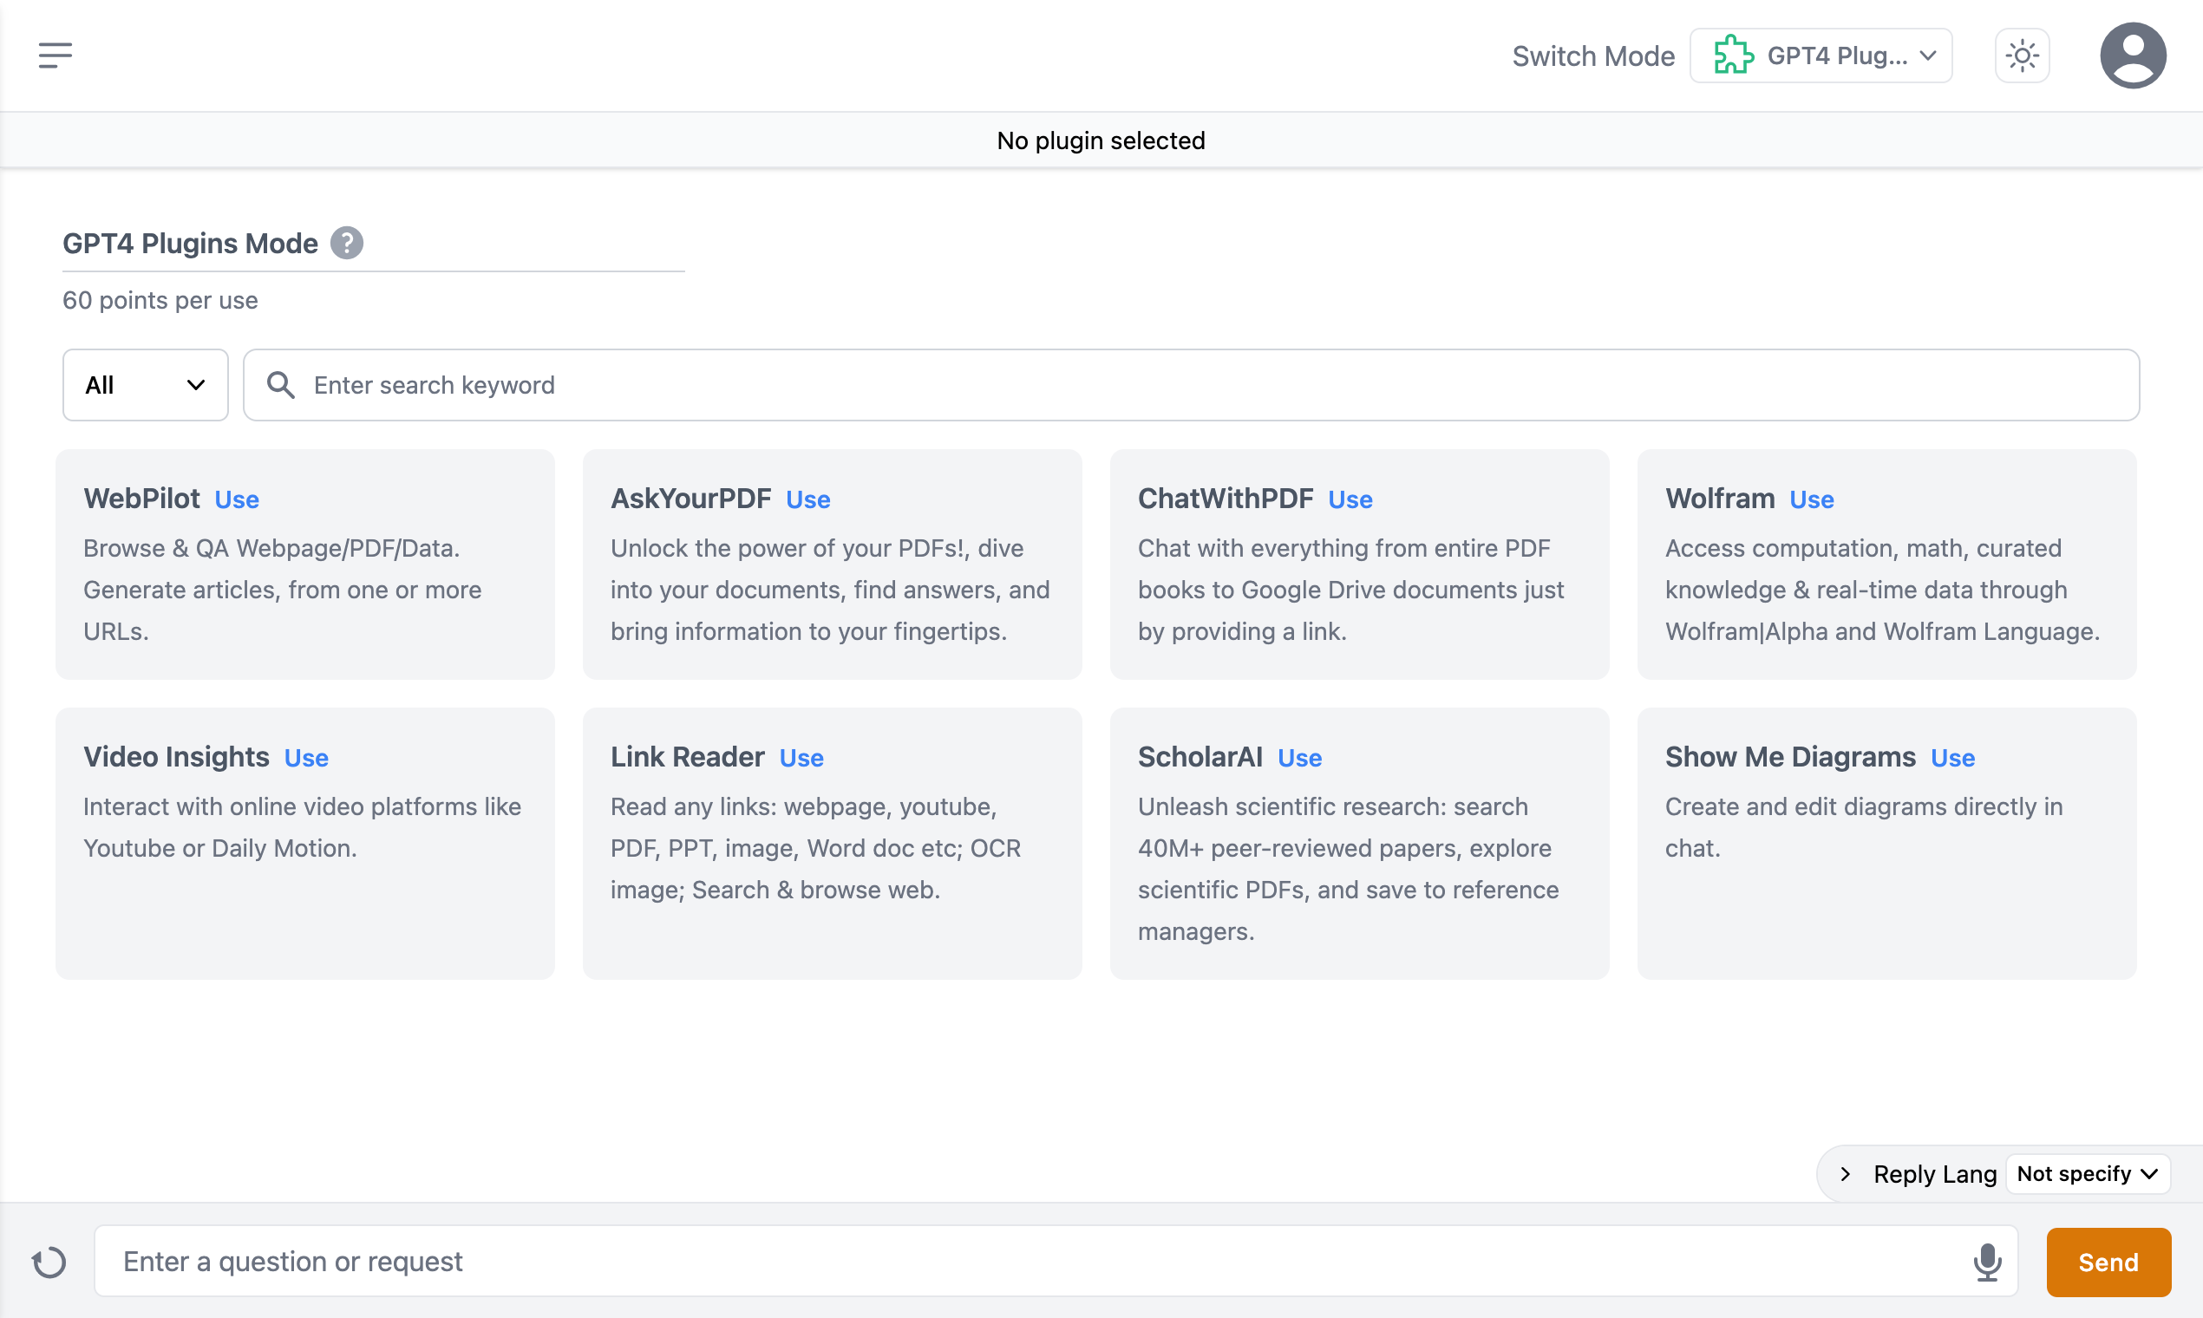Screen dimensions: 2203x1318
Task: Open the sidebar hamburger menu
Action: pyautogui.click(x=56, y=55)
